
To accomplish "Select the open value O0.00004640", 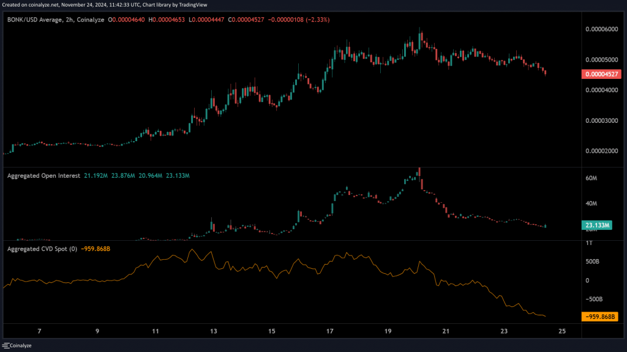I will (126, 20).
